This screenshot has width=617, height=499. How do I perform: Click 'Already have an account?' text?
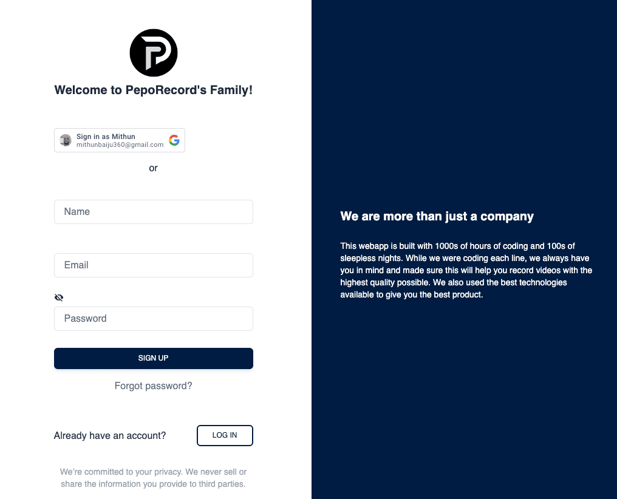tap(110, 436)
